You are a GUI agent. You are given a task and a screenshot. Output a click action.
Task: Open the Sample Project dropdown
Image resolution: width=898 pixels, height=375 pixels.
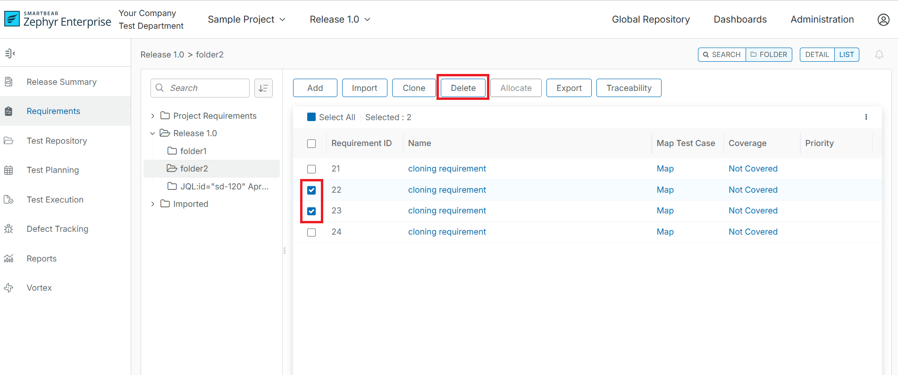click(x=246, y=20)
